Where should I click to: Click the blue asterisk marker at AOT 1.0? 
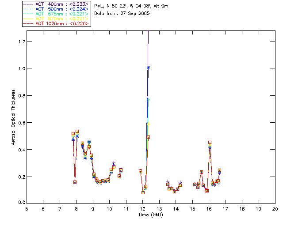[x=148, y=68]
